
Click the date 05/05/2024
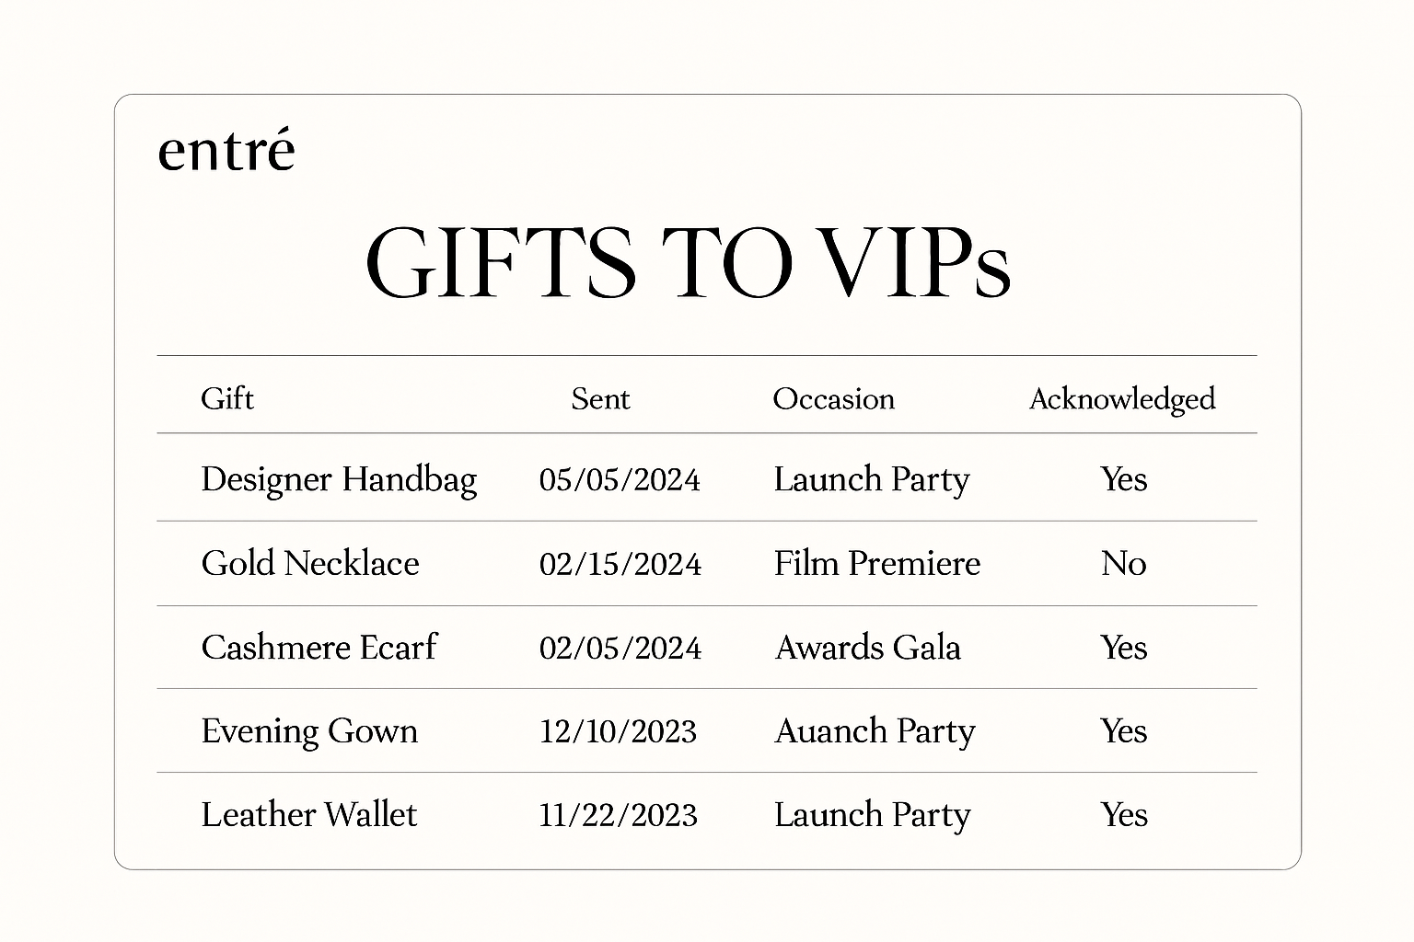tap(620, 479)
